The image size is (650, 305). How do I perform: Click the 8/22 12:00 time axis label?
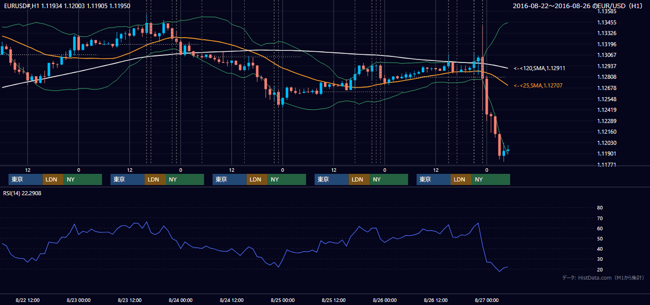(27, 300)
